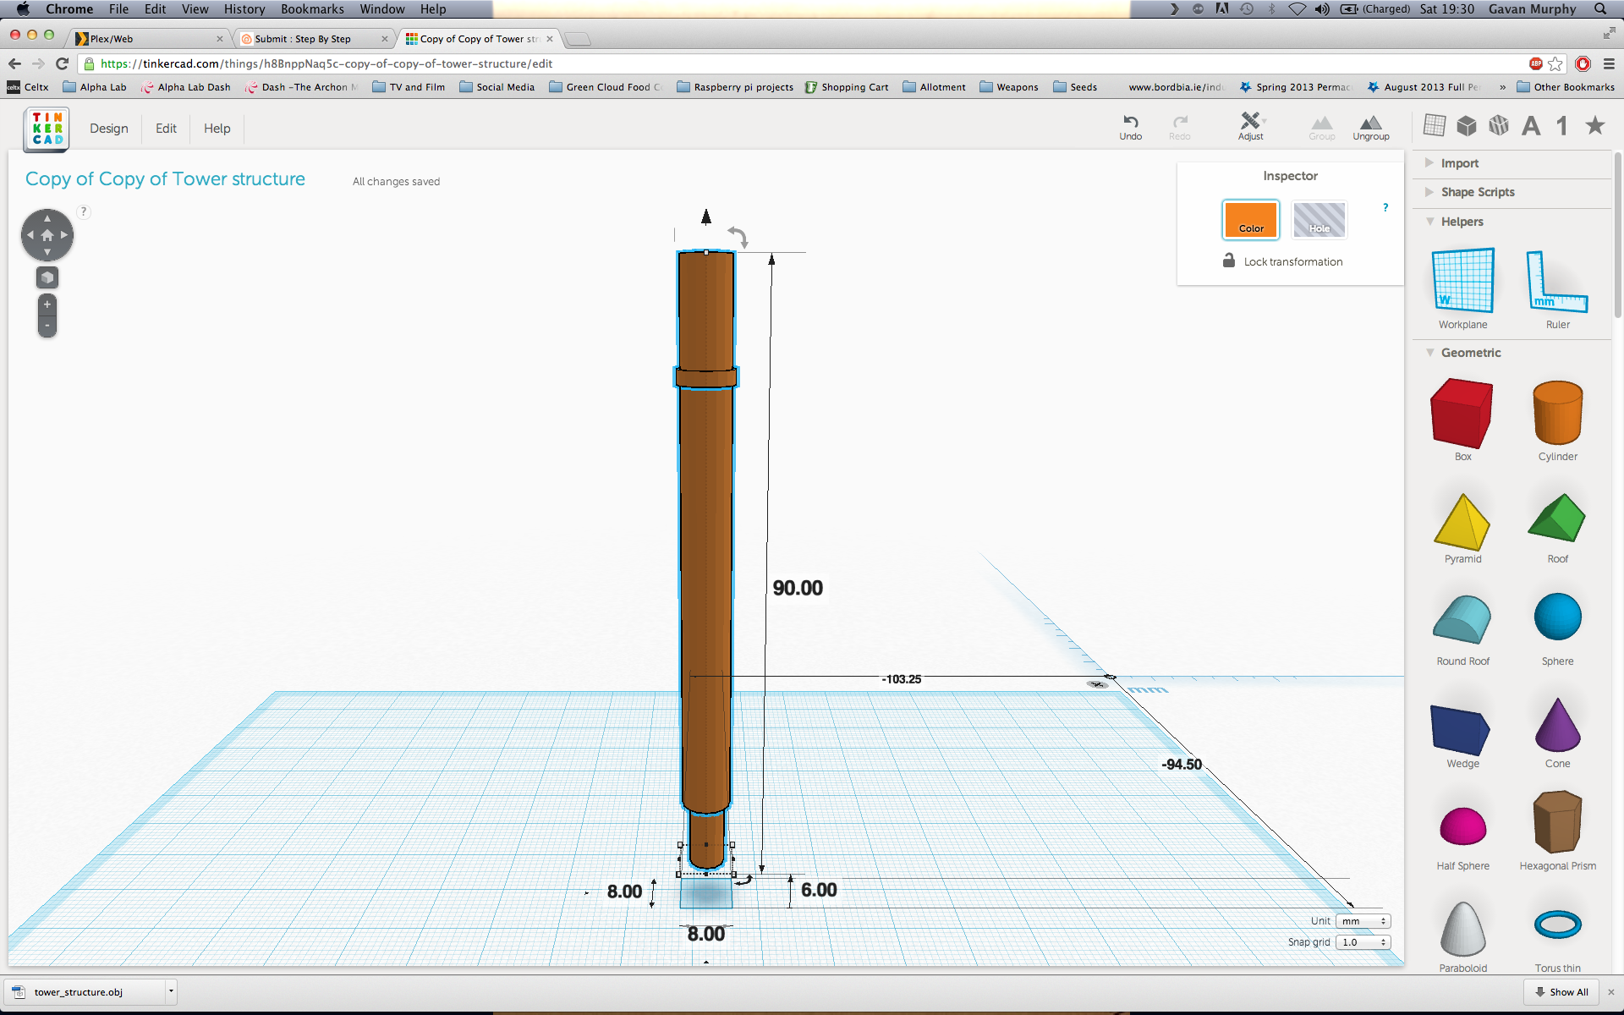Toggle Lock transformation
This screenshot has width=1624, height=1015.
[x=1282, y=261]
